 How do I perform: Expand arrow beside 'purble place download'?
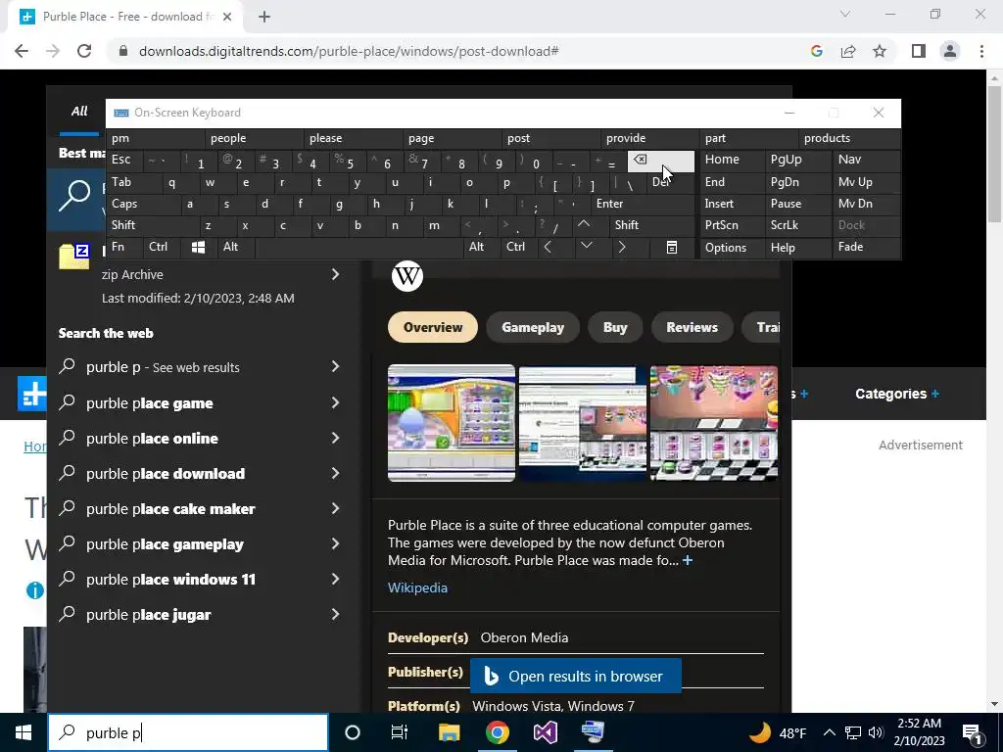coord(335,473)
